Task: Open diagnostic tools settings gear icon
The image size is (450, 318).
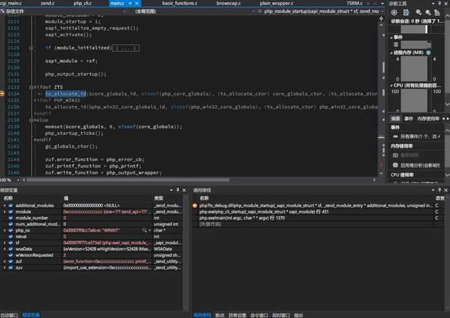Action: 394,12
